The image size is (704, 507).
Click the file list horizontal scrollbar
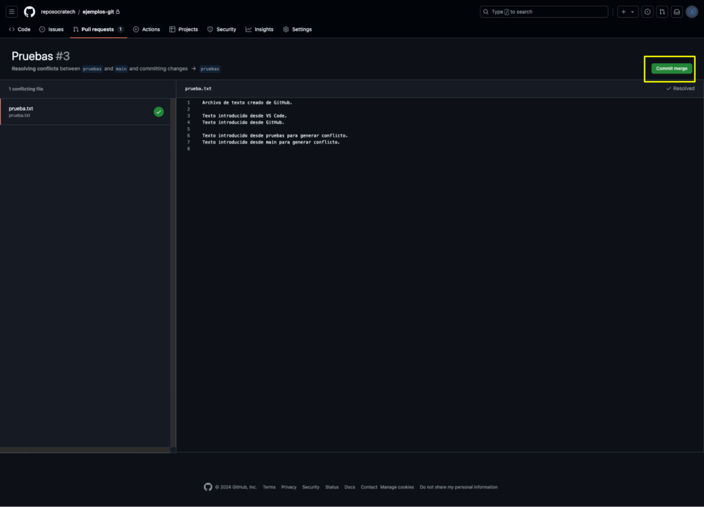[85, 450]
